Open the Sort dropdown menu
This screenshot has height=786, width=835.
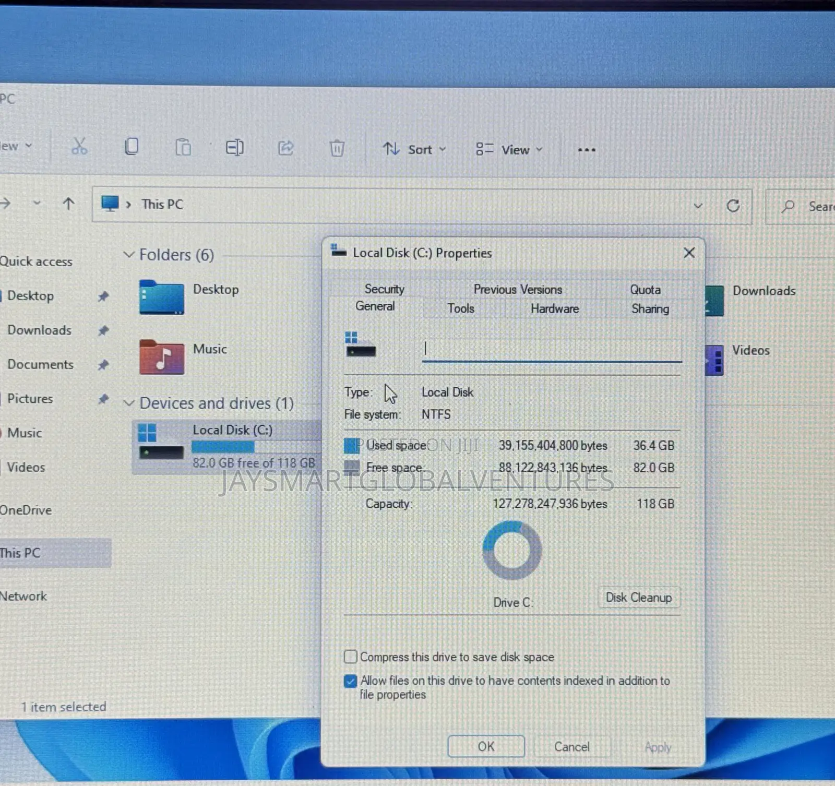point(414,150)
